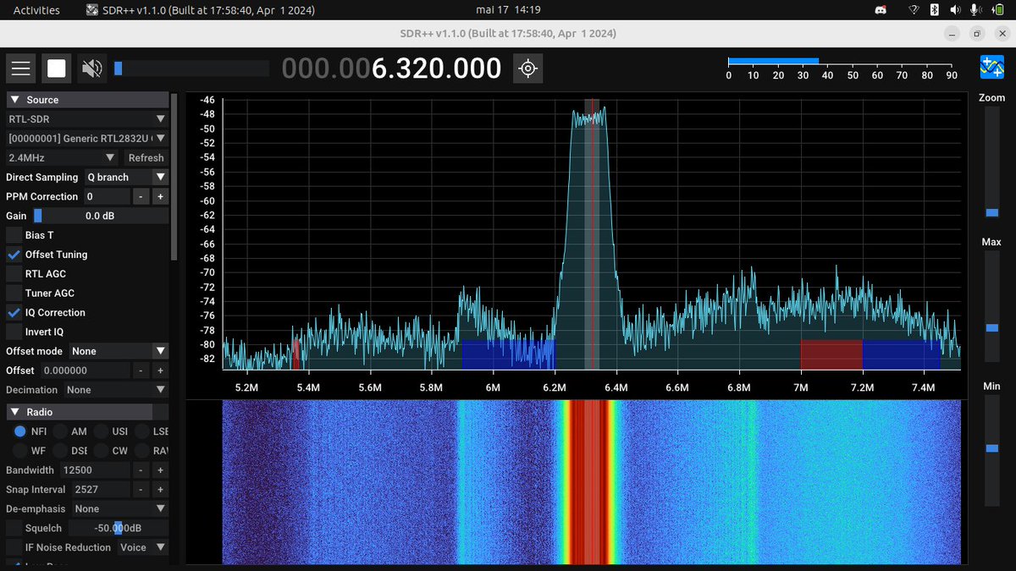
Task: Select the NFM radio mode
Action: [x=20, y=431]
